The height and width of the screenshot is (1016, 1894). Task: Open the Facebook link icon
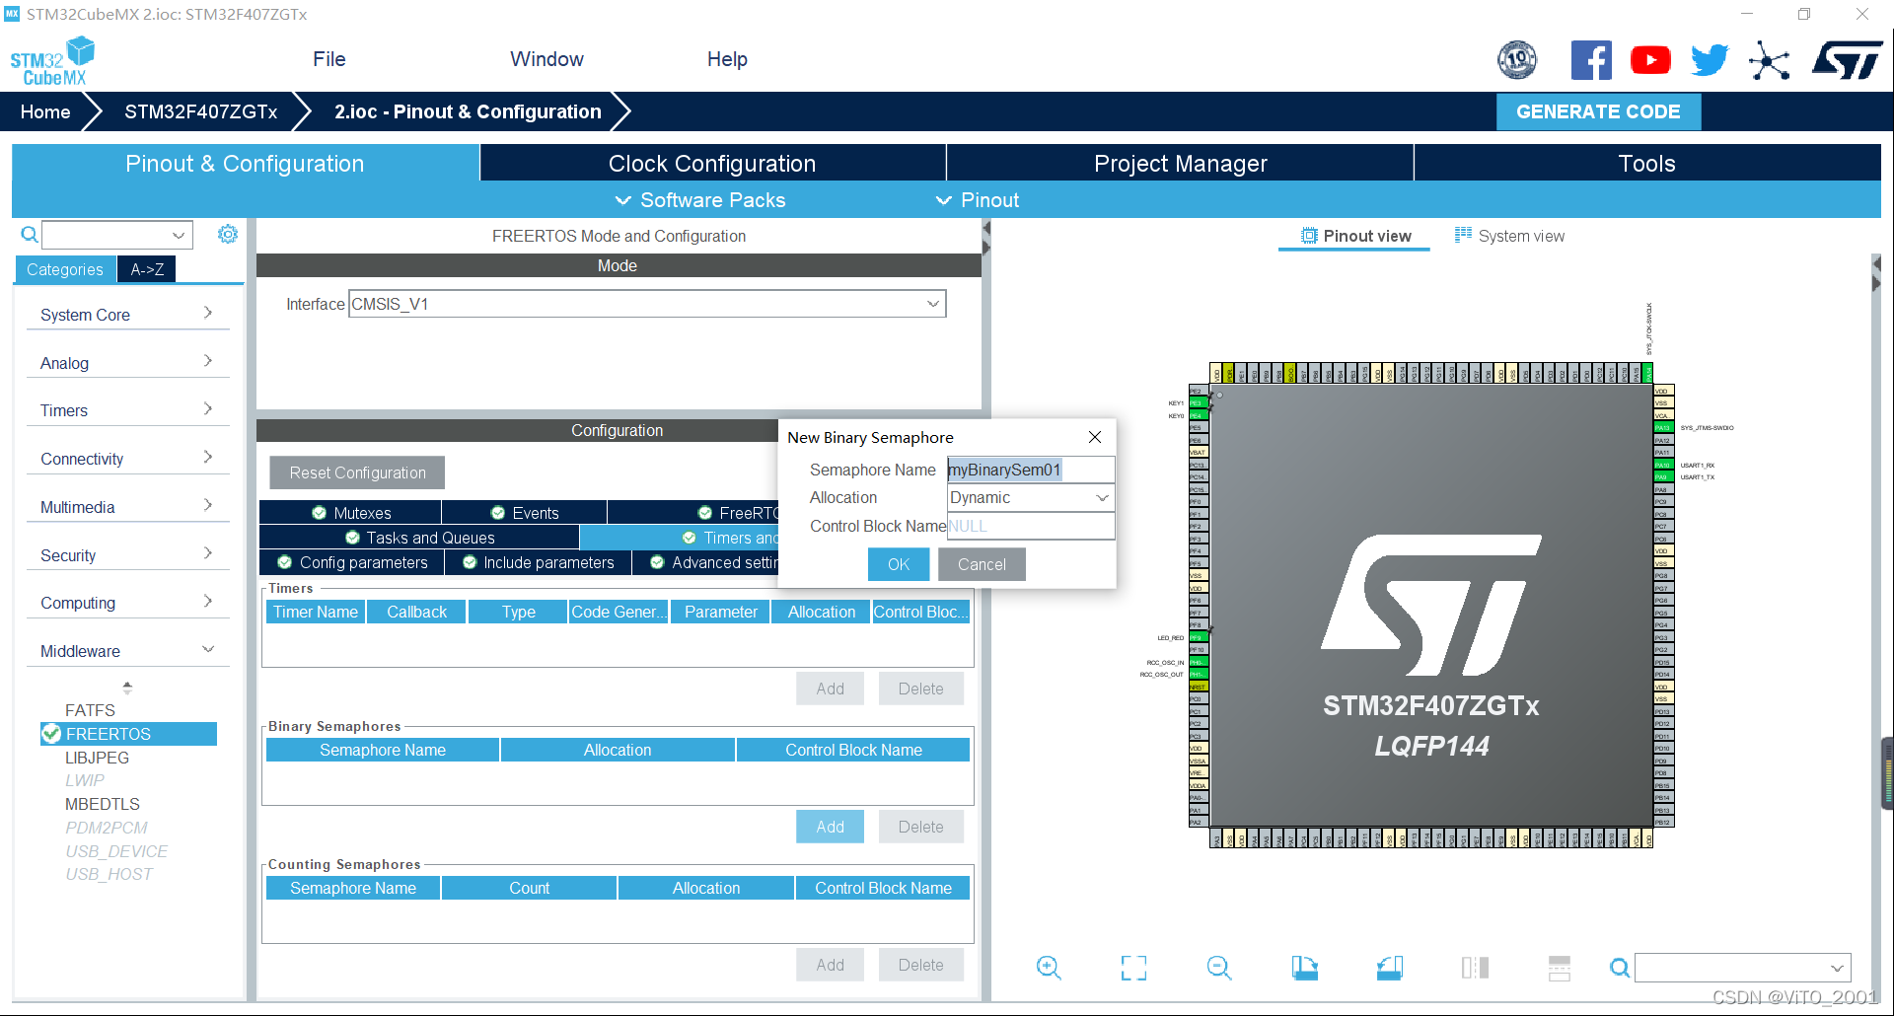pyautogui.click(x=1591, y=60)
